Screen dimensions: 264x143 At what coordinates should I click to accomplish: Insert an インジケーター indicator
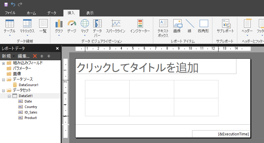pyautogui.click(x=140, y=26)
